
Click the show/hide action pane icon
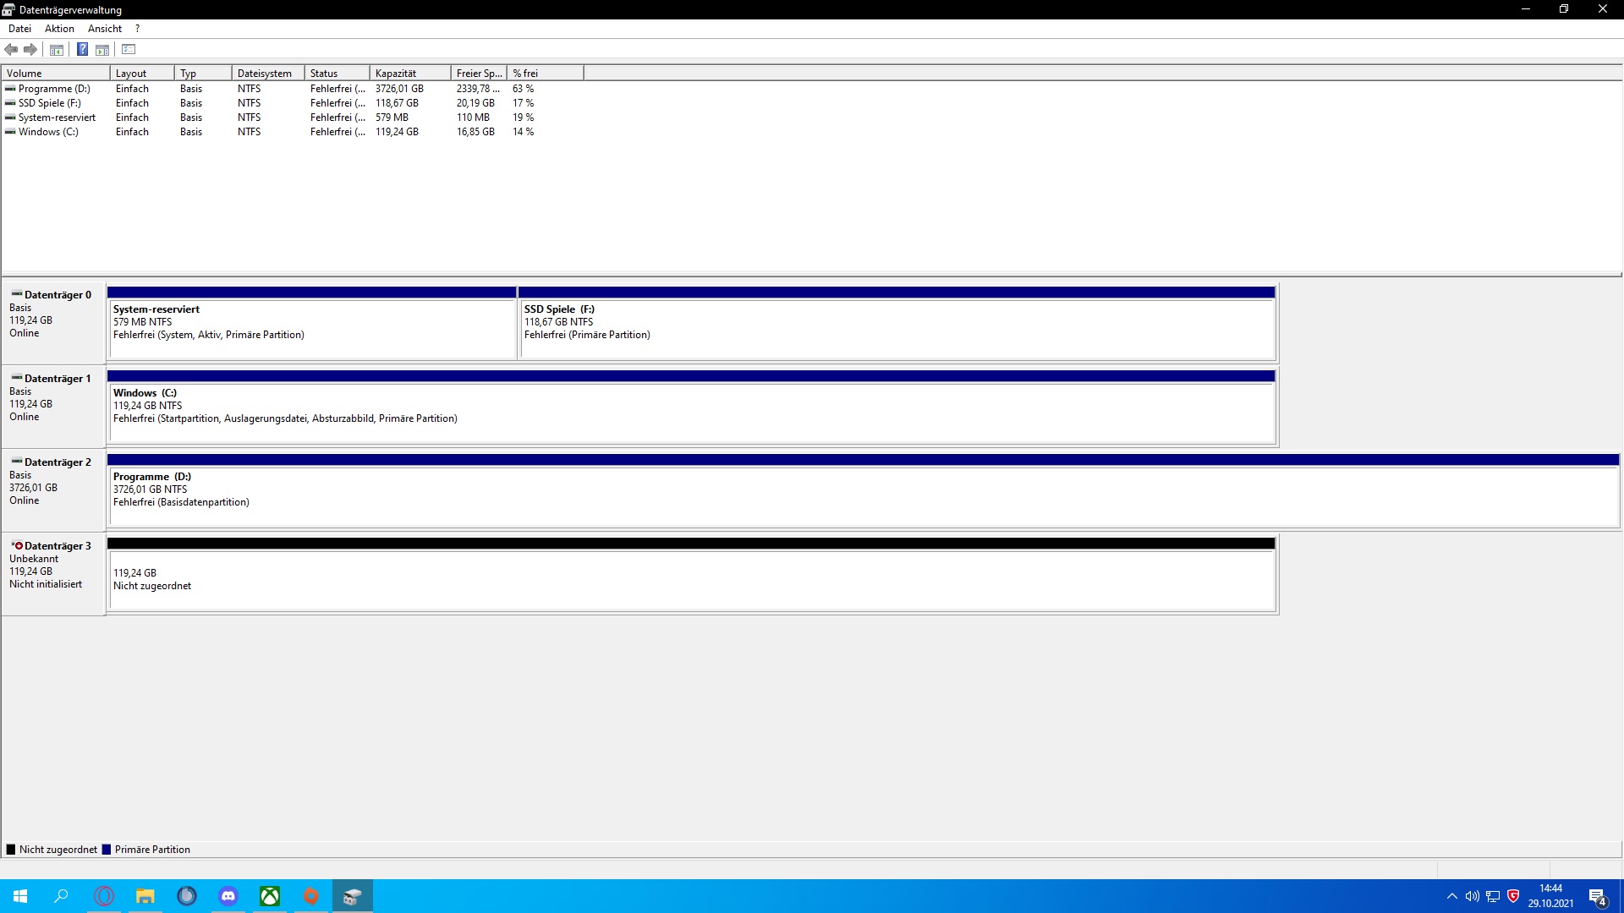coord(102,50)
